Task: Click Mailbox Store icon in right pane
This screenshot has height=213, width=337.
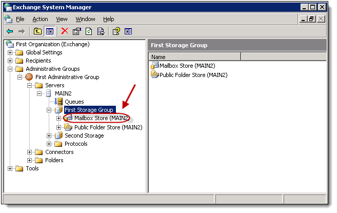Action: pyautogui.click(x=155, y=65)
